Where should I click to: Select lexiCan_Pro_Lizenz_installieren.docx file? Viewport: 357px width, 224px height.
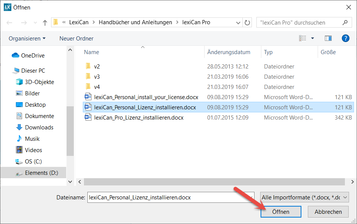pyautogui.click(x=138, y=118)
